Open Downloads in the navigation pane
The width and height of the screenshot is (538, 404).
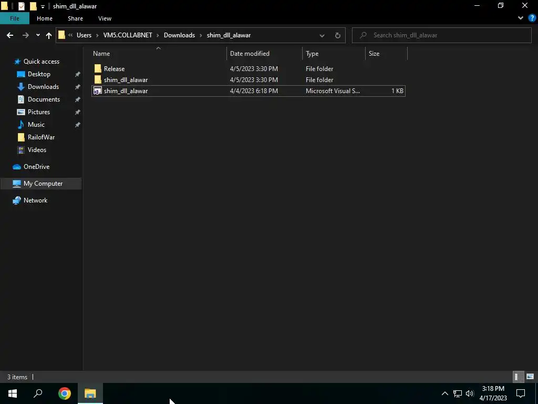tap(43, 87)
